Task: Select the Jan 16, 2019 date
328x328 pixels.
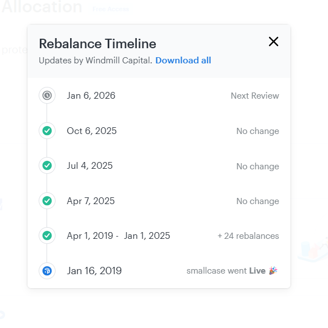Action: [94, 271]
